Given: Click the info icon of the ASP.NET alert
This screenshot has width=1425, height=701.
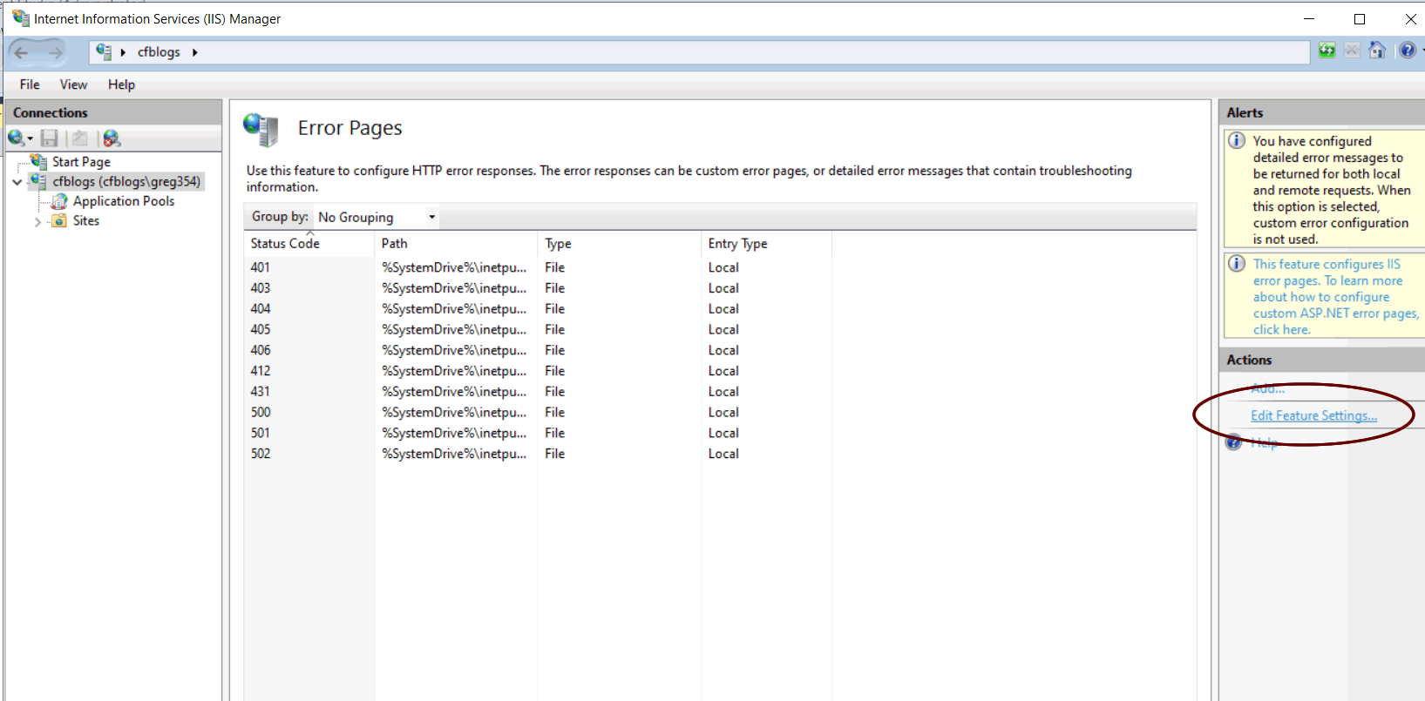Looking at the screenshot, I should (x=1237, y=264).
